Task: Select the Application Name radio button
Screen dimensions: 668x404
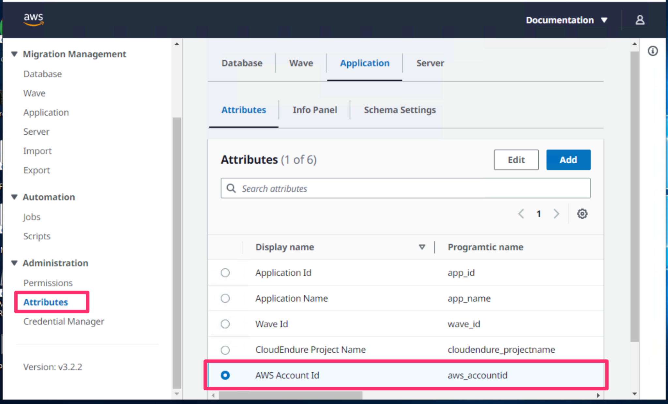Action: point(225,298)
